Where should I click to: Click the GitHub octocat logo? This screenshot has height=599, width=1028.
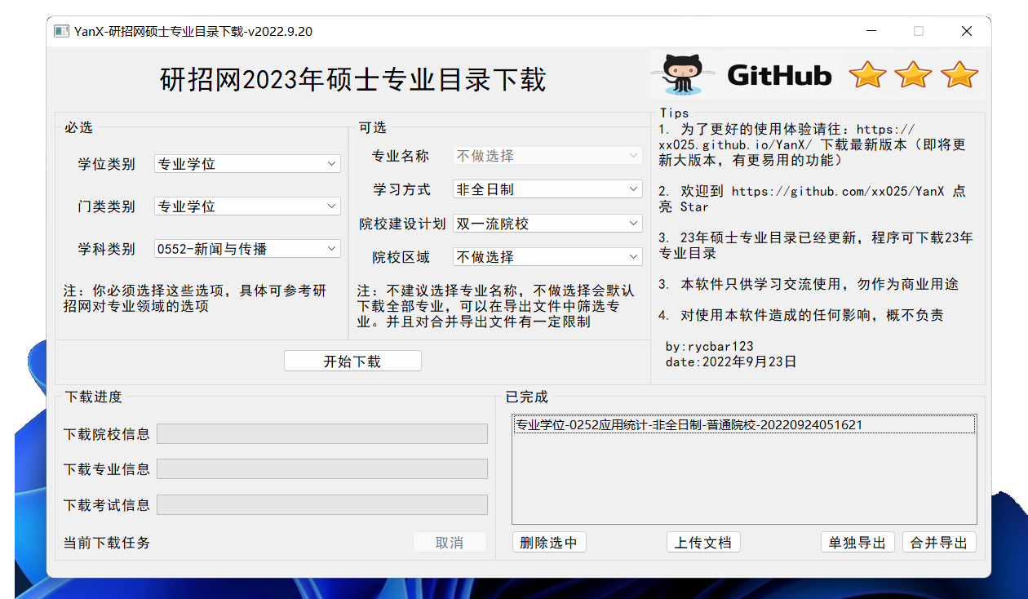coord(684,74)
